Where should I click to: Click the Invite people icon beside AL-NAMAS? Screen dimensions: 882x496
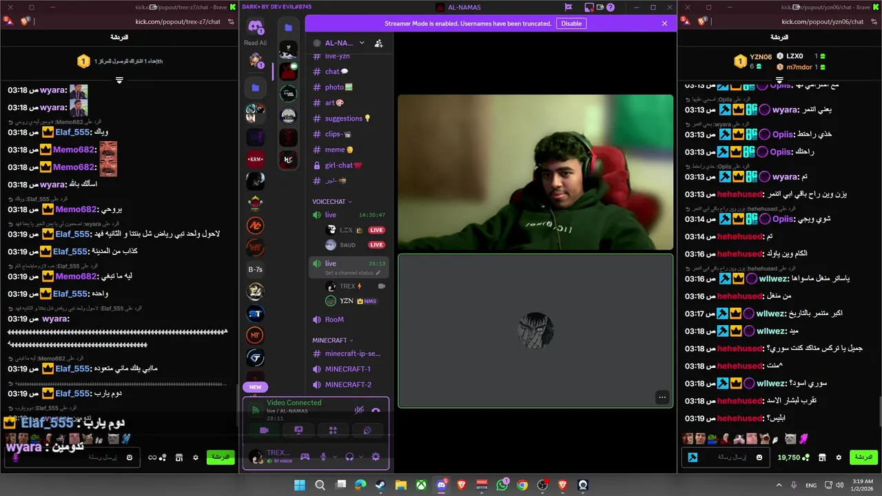point(378,43)
